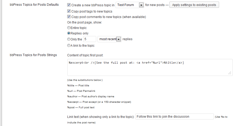Click the Link text input field
240x126 pixels.
click(x=174, y=117)
